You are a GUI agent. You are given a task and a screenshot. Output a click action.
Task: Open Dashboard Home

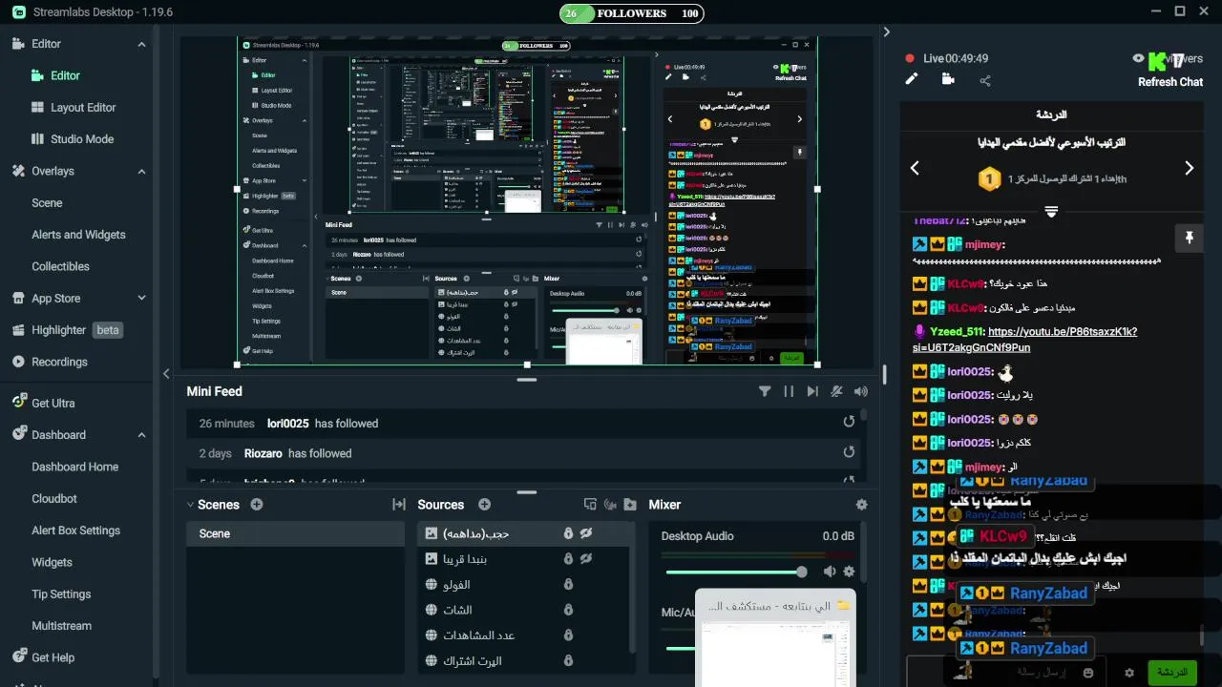pos(75,468)
